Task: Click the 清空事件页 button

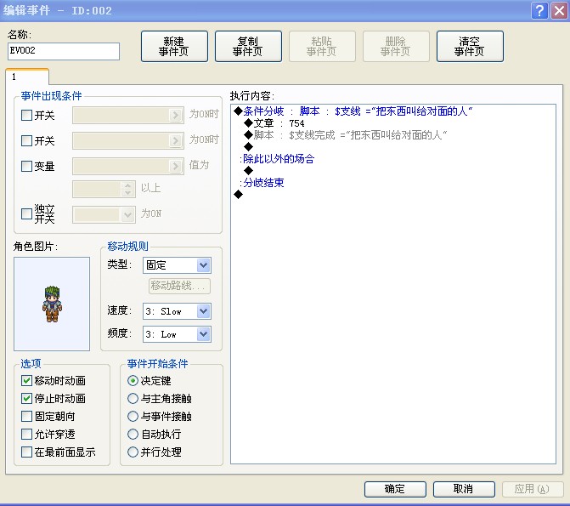Action: point(470,46)
